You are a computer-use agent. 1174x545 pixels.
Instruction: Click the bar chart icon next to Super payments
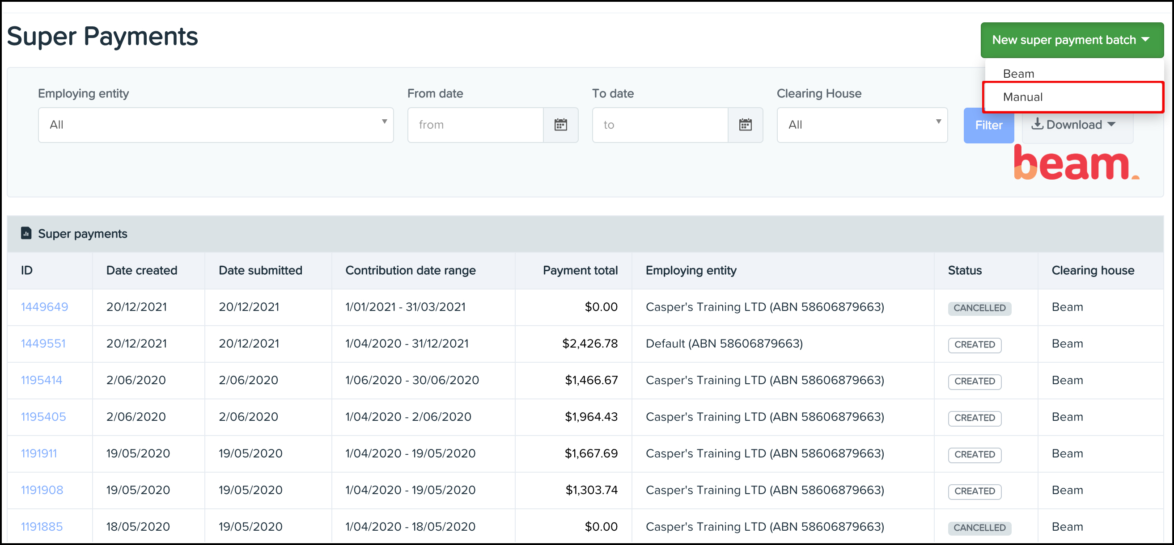coord(26,233)
